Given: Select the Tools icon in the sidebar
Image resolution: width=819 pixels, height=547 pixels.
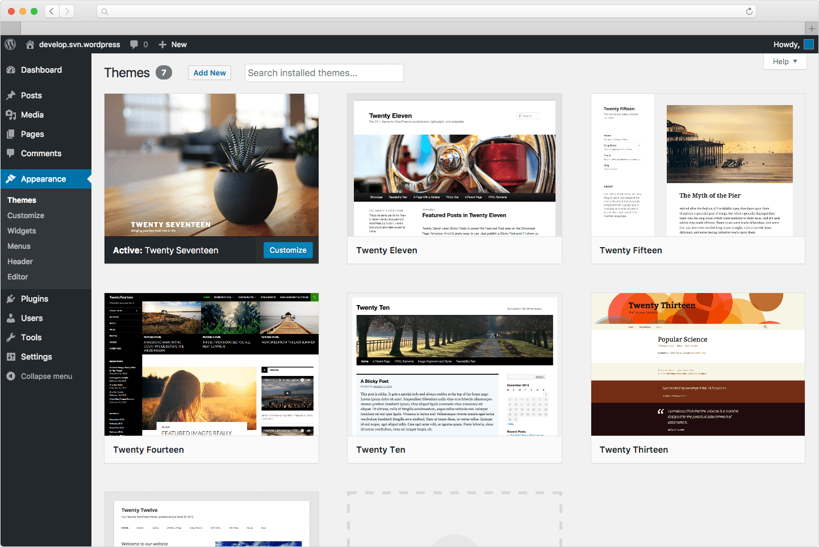Looking at the screenshot, I should [12, 337].
